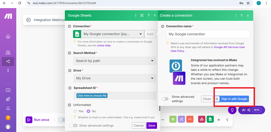The image size is (271, 132).
Task: Open the lightbulb explain-flow button
Action: tap(232, 110)
